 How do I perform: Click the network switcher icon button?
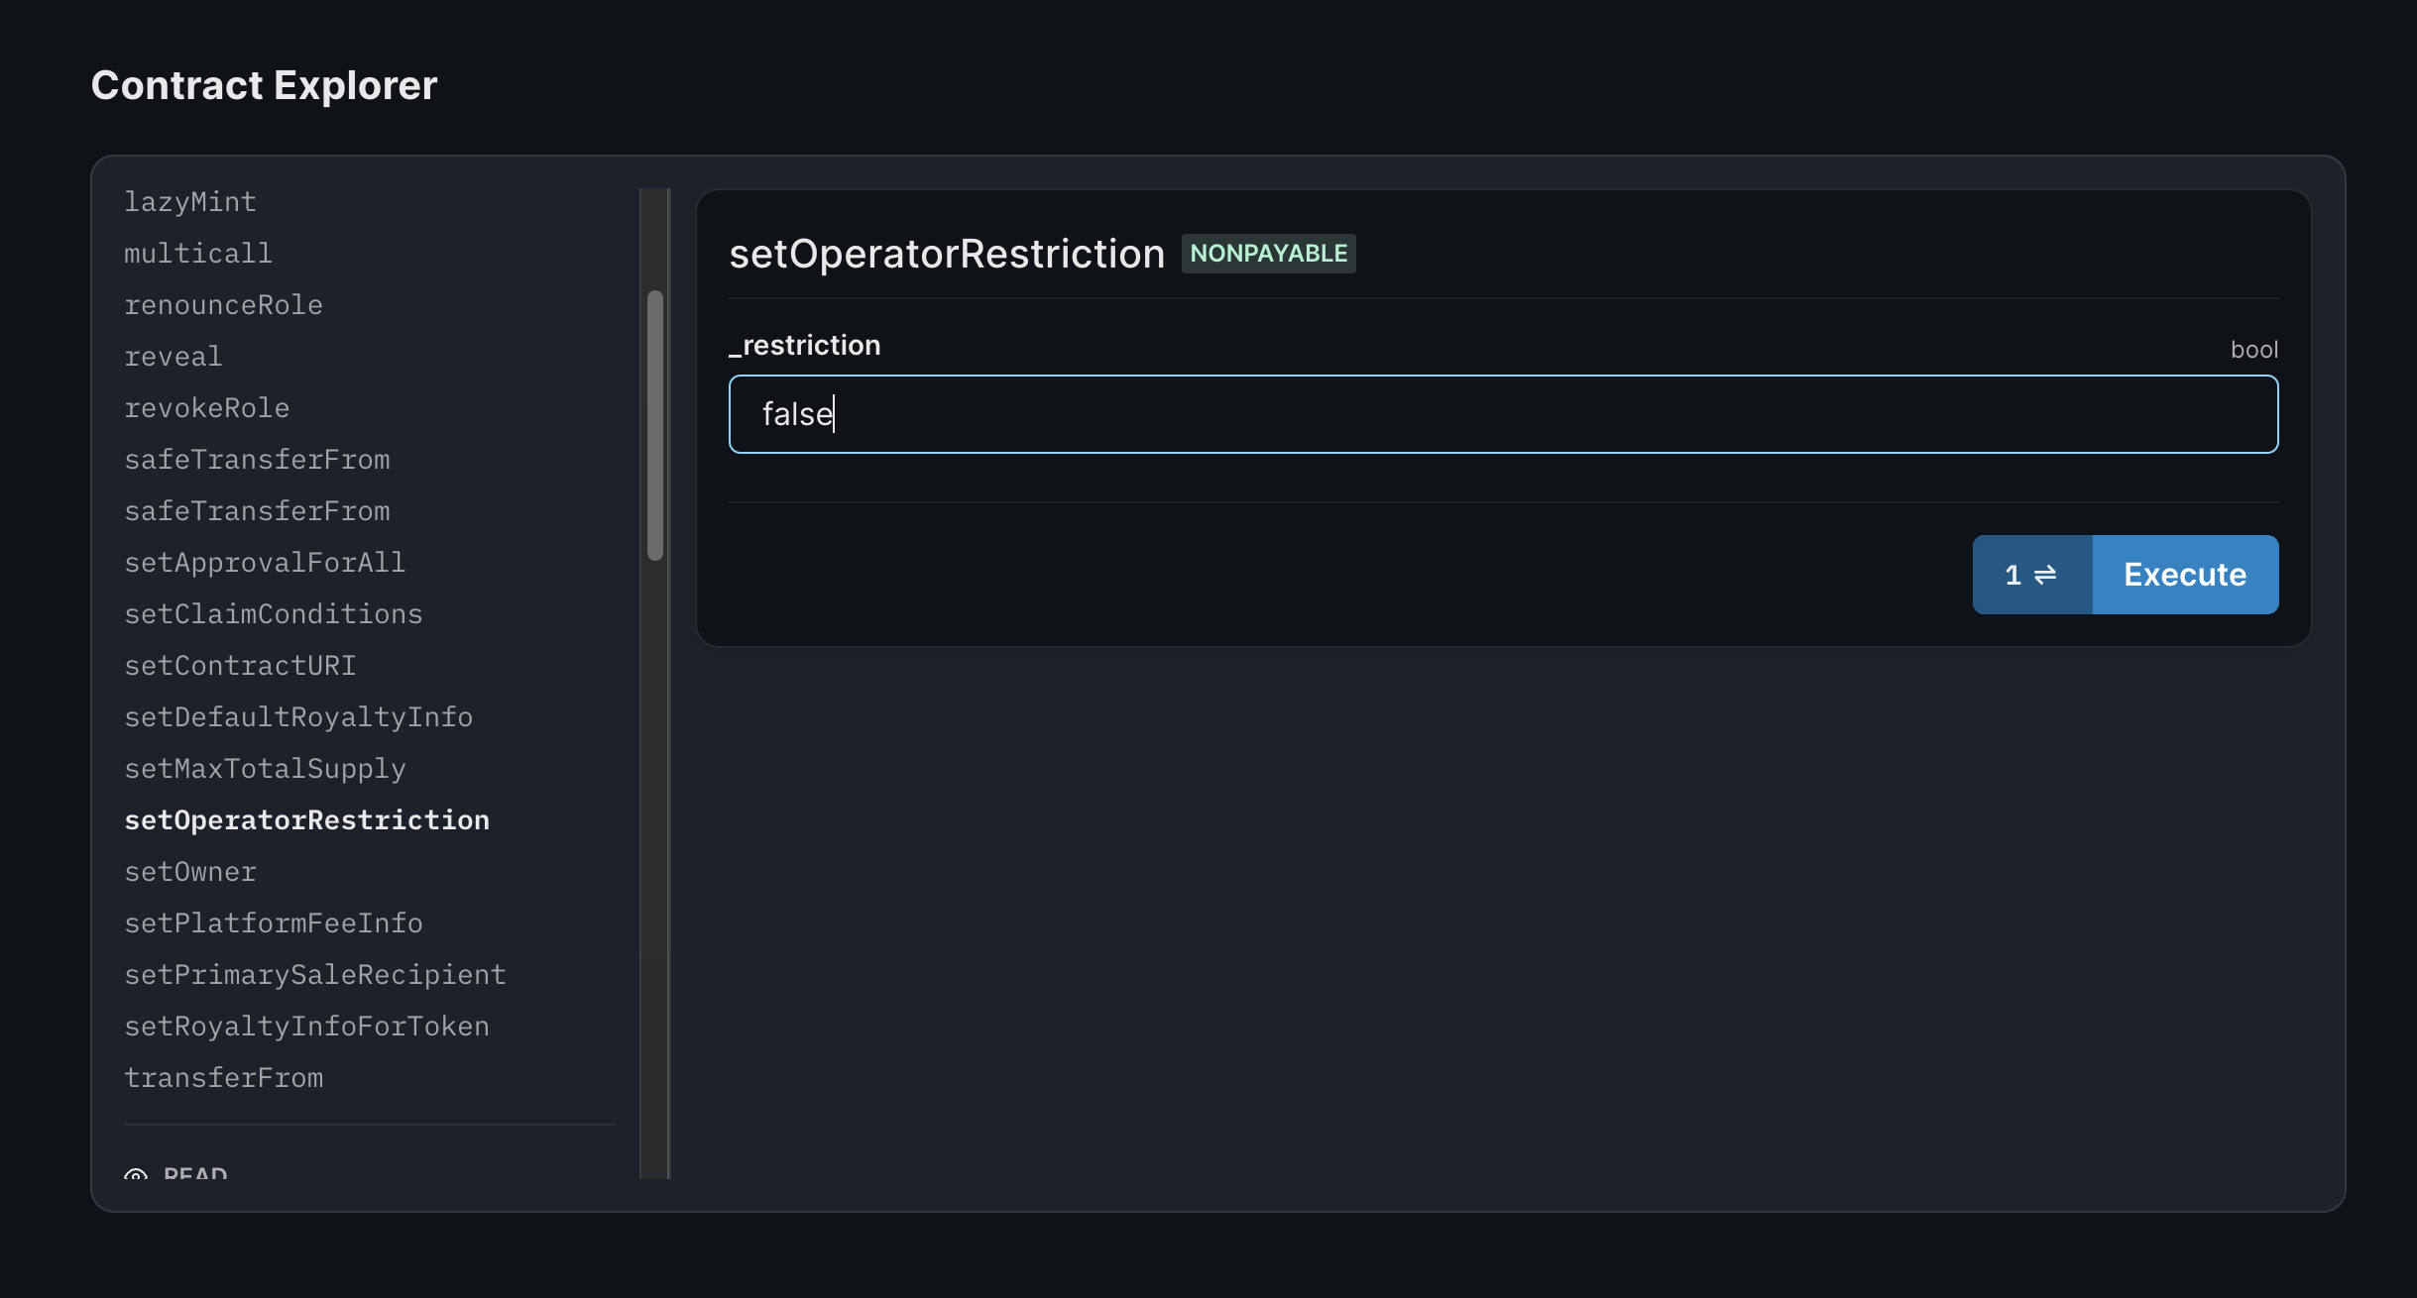2030,574
